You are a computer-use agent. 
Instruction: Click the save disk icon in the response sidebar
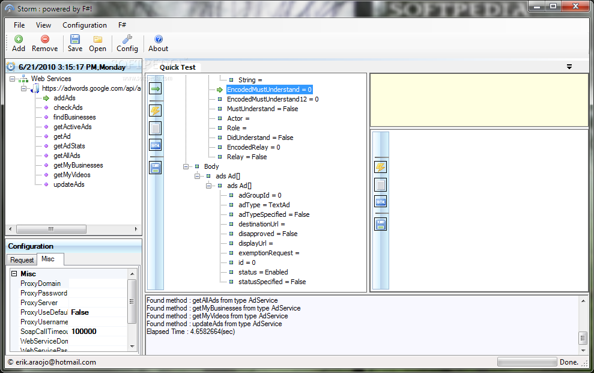pos(380,225)
